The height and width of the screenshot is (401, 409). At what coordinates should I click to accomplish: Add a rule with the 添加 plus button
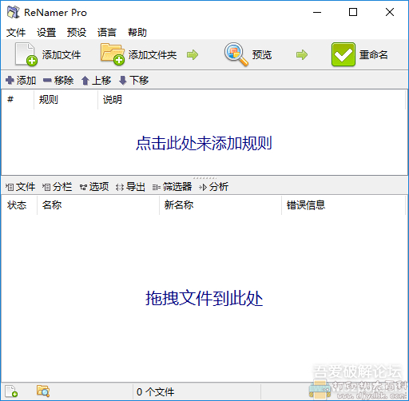pyautogui.click(x=21, y=80)
